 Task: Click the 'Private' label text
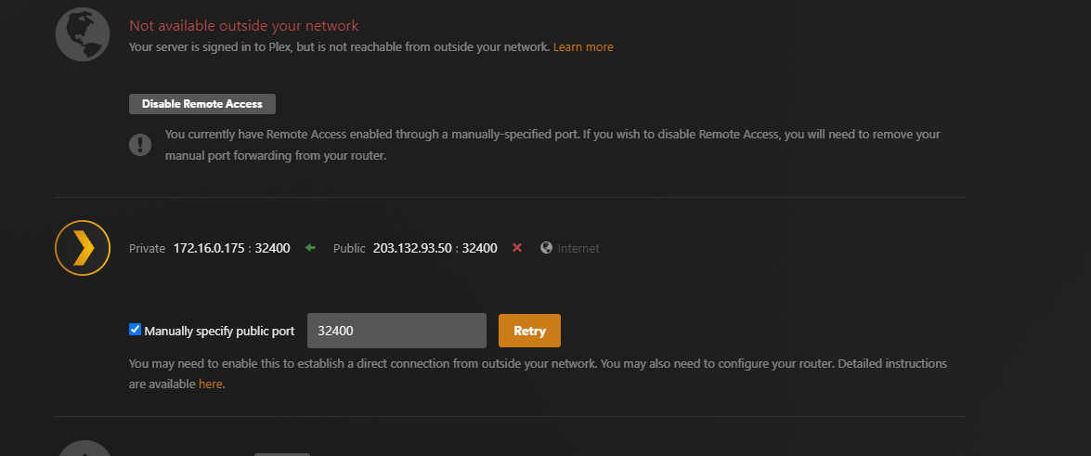[148, 249]
